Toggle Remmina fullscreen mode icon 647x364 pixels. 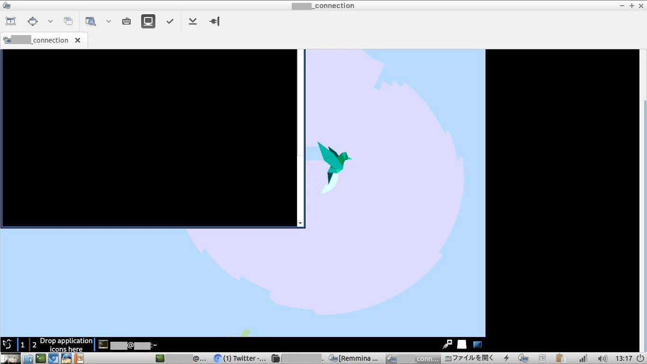(33, 21)
